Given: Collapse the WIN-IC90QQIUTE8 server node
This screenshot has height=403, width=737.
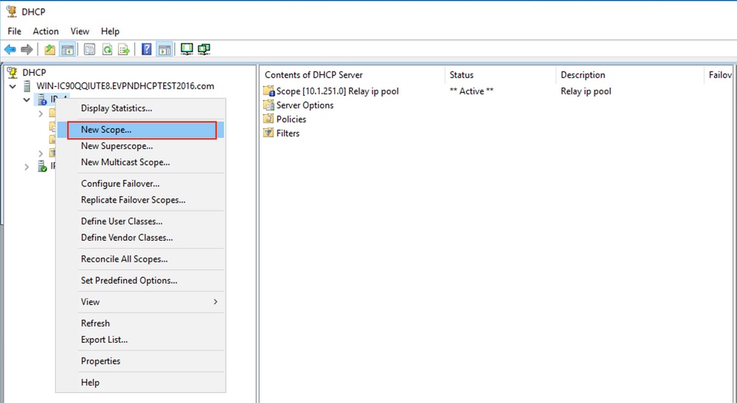Looking at the screenshot, I should [13, 87].
